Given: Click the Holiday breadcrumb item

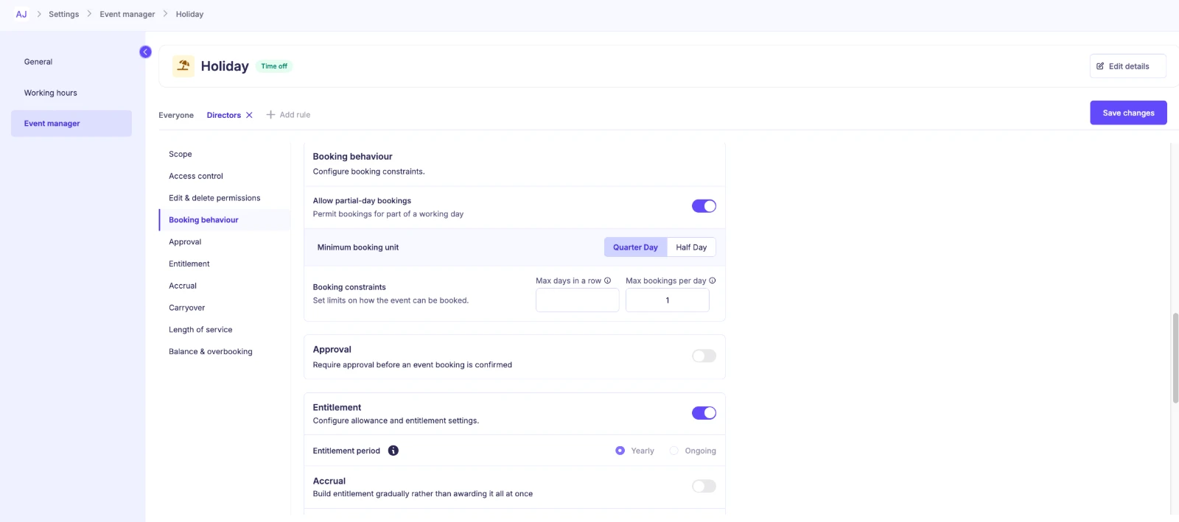Looking at the screenshot, I should pos(189,14).
